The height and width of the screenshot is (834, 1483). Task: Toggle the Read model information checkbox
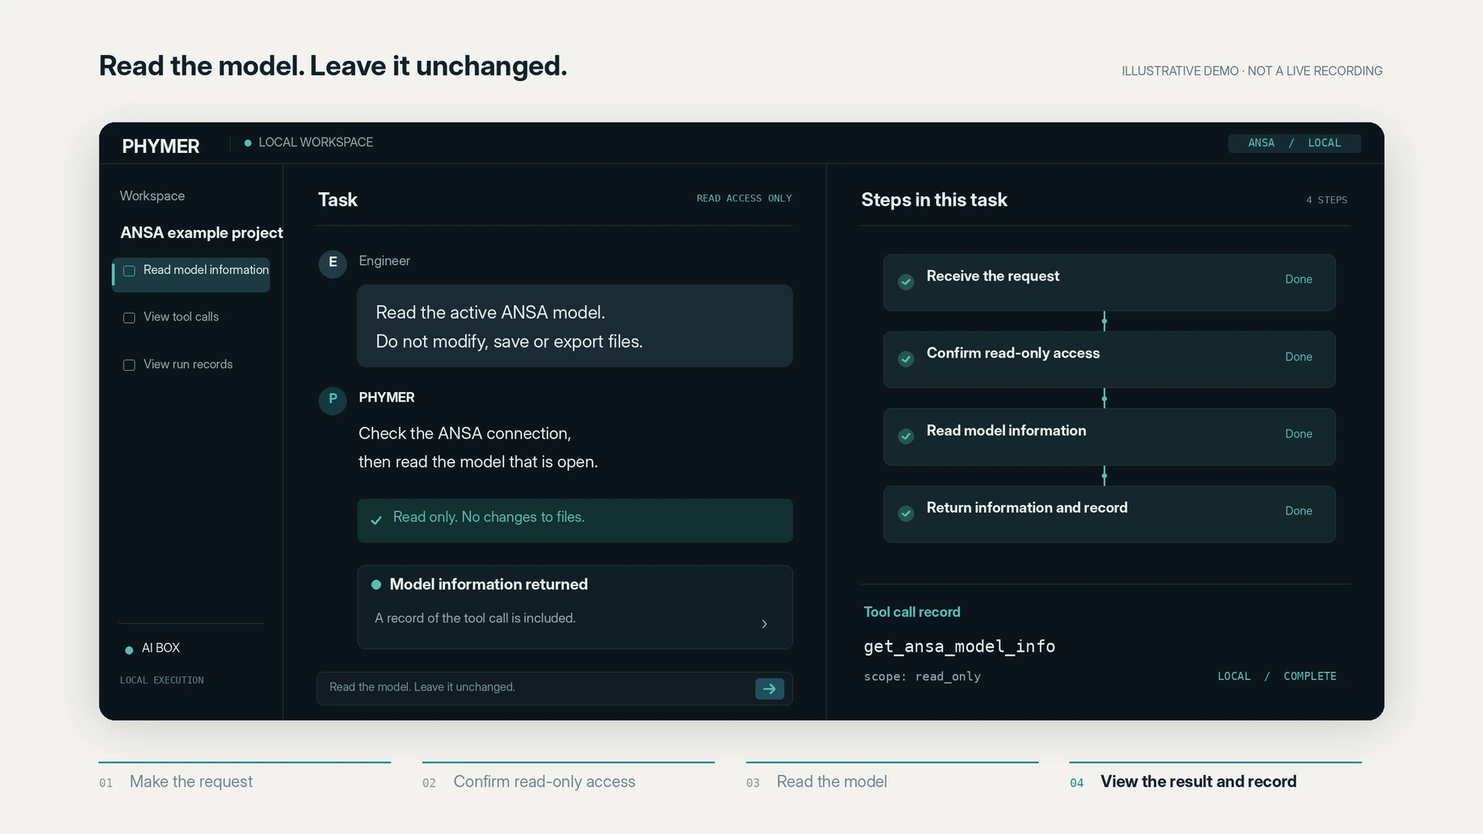click(129, 271)
